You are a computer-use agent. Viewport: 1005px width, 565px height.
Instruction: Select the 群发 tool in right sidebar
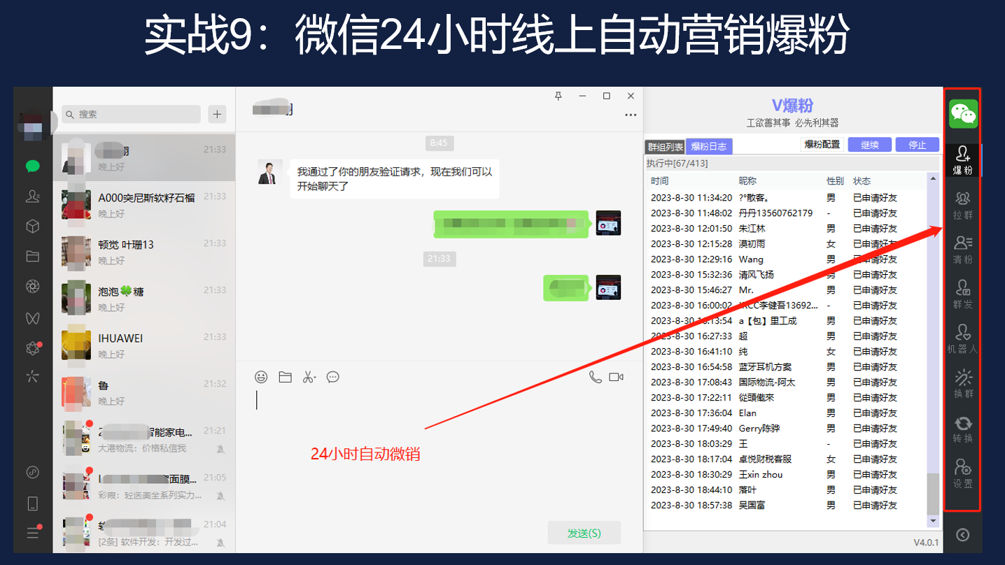pyautogui.click(x=963, y=295)
